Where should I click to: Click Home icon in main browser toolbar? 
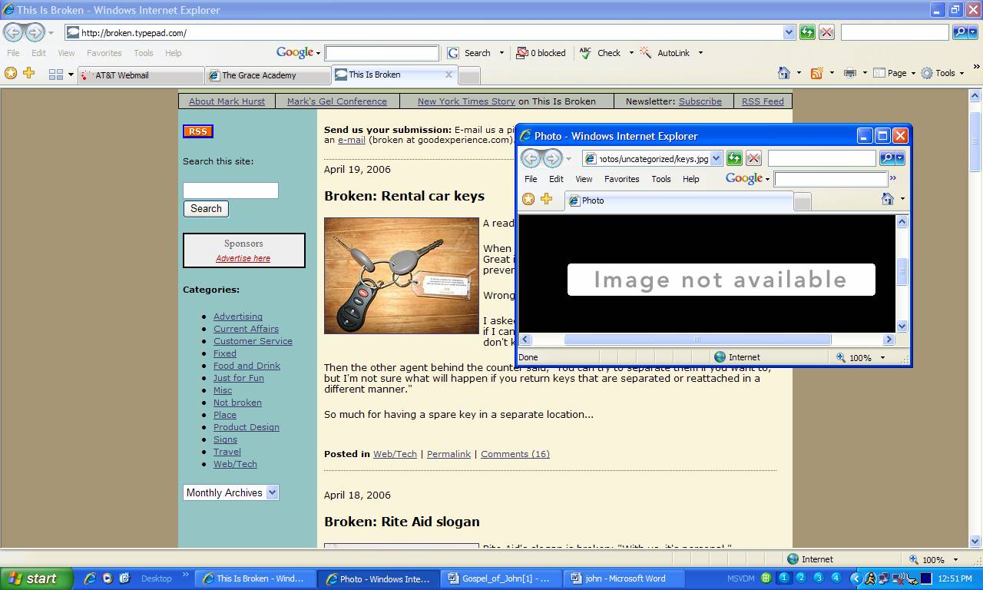(x=783, y=73)
